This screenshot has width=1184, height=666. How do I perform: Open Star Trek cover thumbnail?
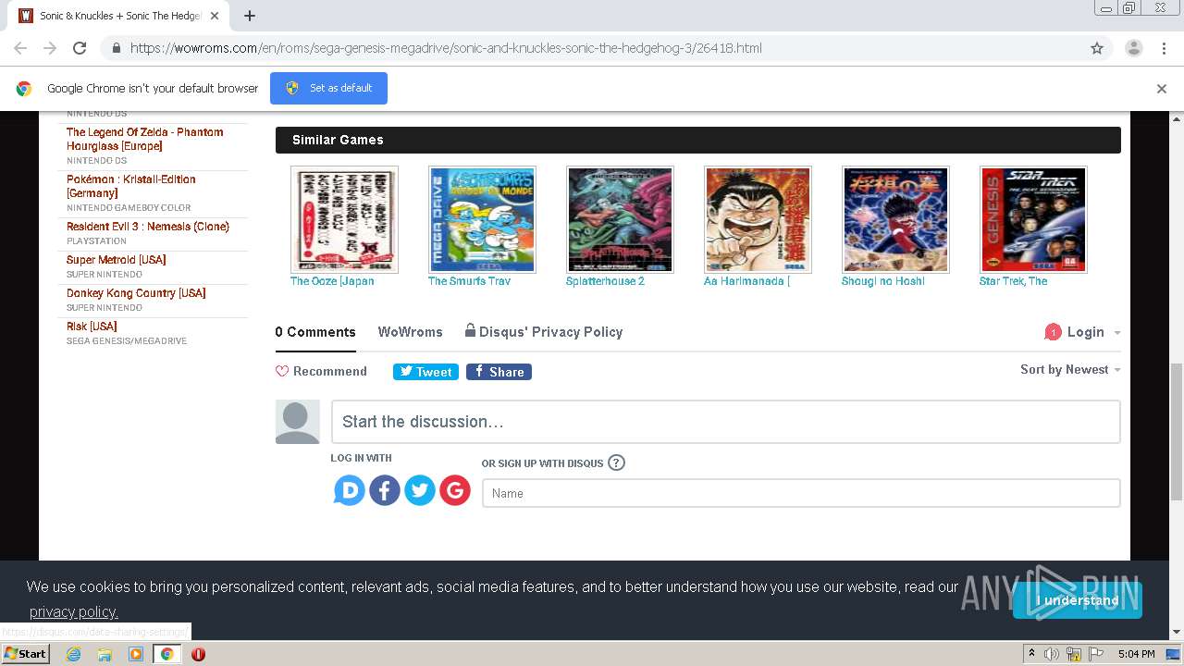click(x=1033, y=219)
